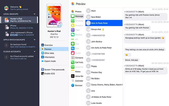Open the Sara Biden conversation
This screenshot has height=106, width=169.
(104, 17)
